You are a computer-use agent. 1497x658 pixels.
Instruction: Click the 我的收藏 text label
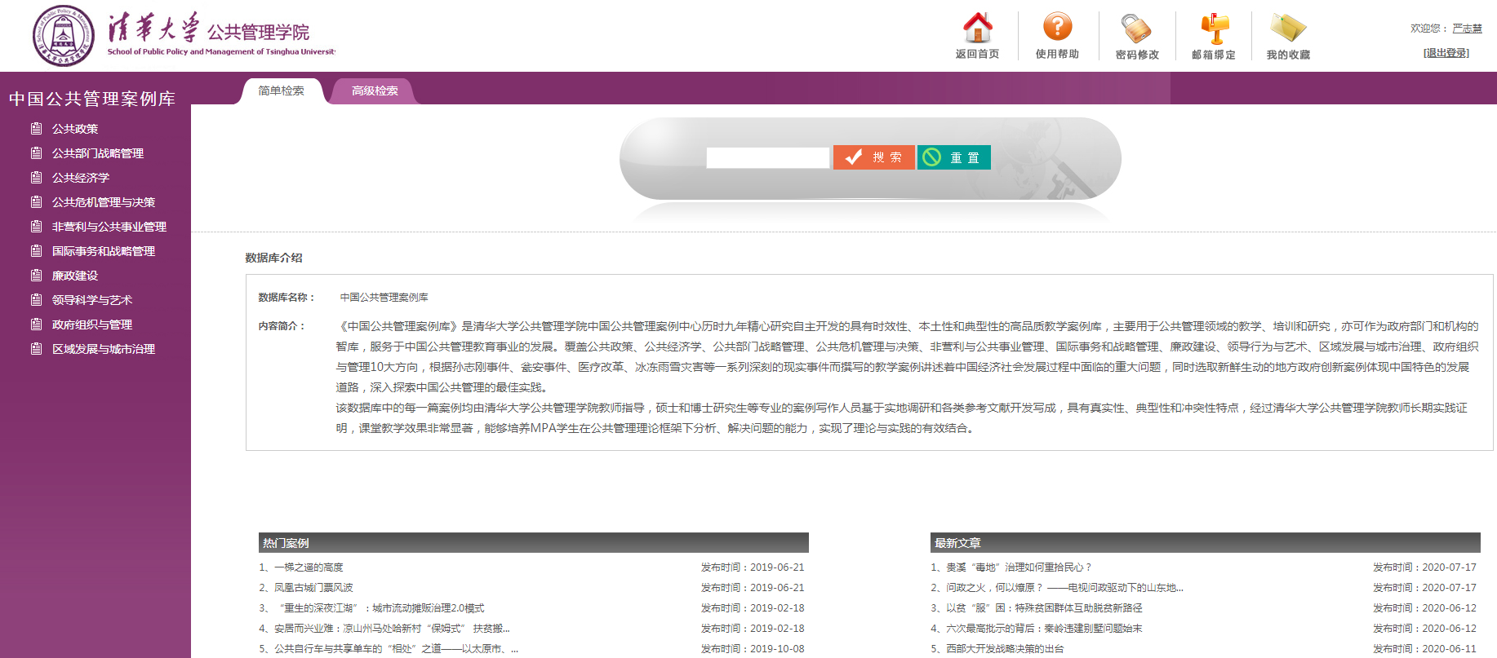1288,55
